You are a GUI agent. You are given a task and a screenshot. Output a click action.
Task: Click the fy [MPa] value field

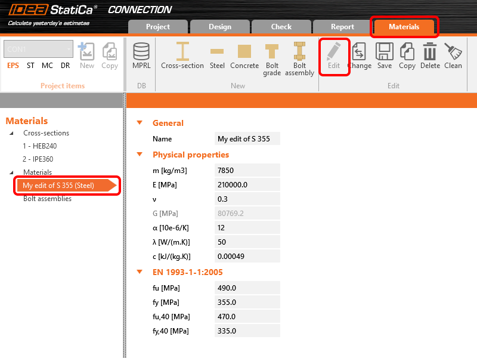coord(247,303)
